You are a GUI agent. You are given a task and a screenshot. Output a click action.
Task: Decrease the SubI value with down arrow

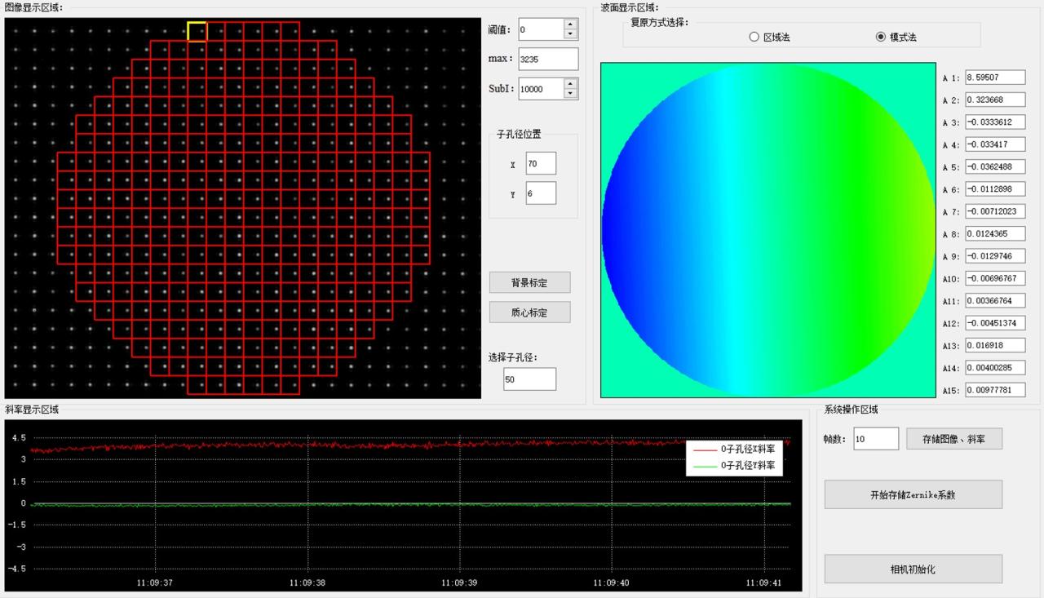click(x=570, y=93)
